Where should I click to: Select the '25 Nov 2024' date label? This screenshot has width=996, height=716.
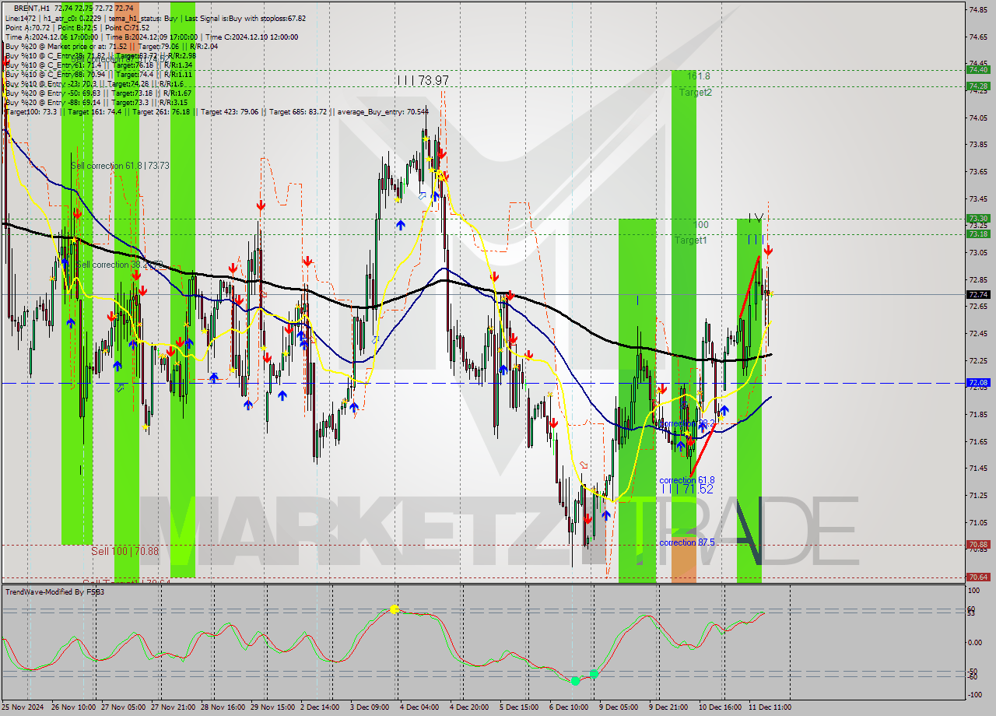(x=23, y=707)
